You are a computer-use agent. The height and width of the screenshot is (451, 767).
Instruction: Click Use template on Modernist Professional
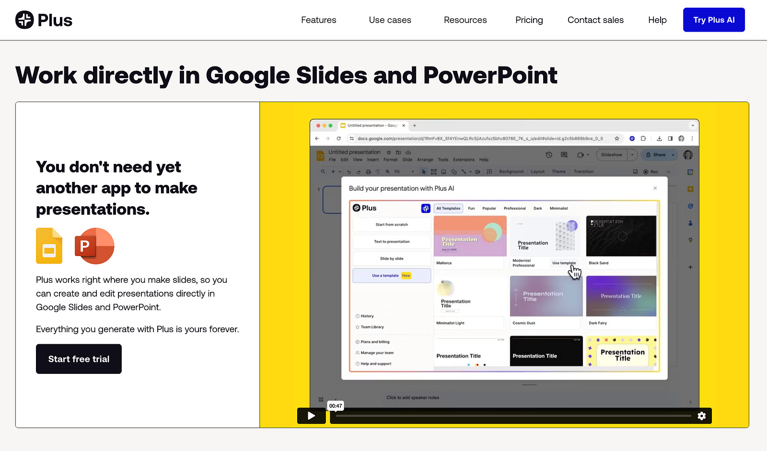coord(564,263)
